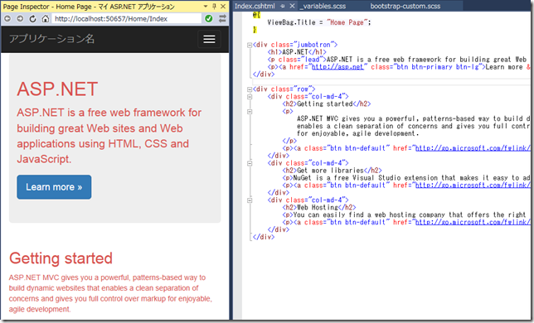Collapse the div class row code block

pos(250,89)
